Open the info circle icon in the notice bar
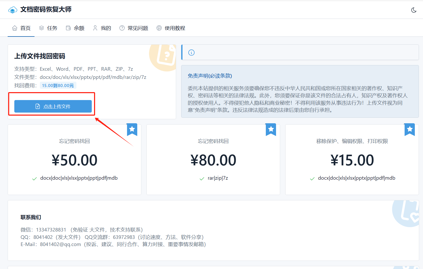423x269 pixels. 191,52
